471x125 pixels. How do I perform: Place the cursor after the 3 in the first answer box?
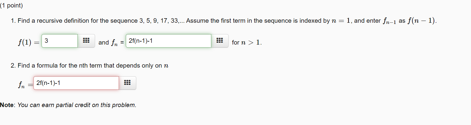pyautogui.click(x=49, y=41)
